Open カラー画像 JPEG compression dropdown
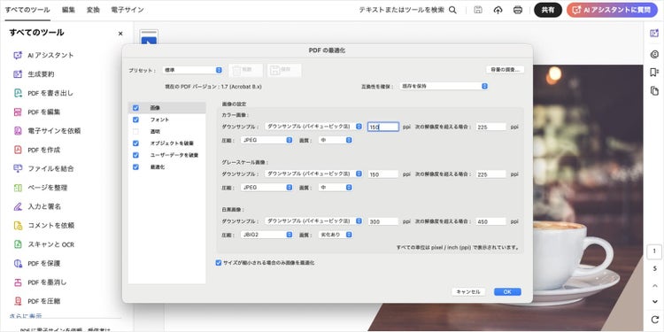 tap(266, 140)
